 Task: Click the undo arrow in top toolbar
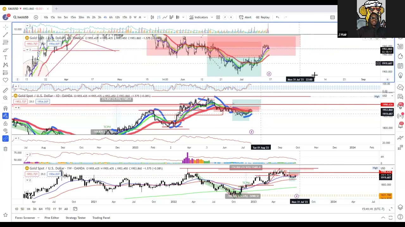277,17
